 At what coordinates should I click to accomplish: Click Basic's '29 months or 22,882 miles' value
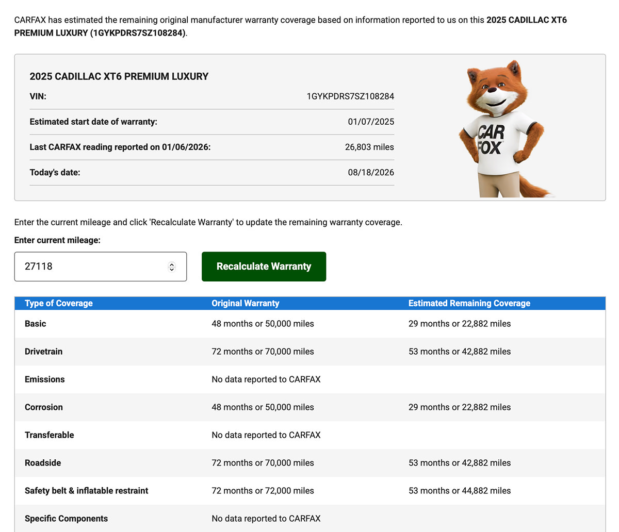pyautogui.click(x=460, y=324)
